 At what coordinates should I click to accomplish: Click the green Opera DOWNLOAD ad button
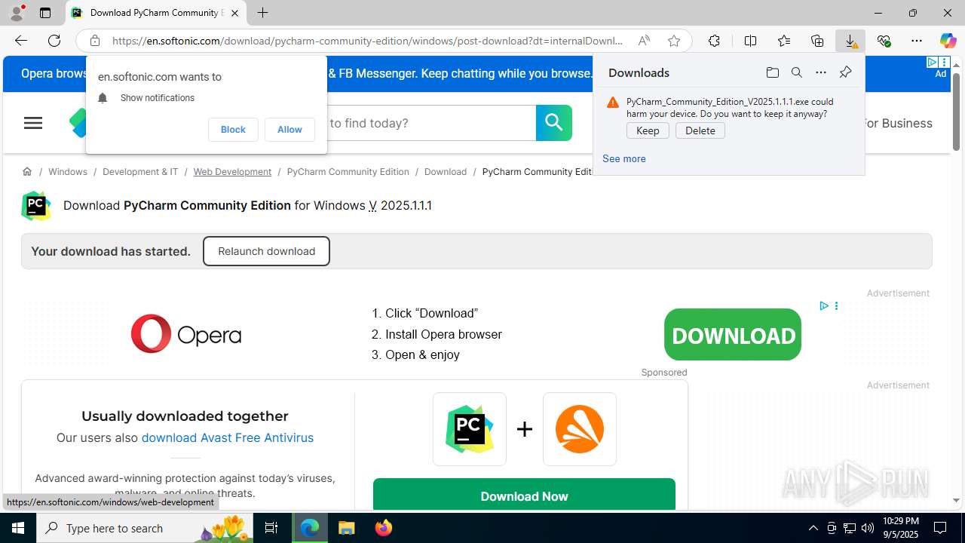733,334
